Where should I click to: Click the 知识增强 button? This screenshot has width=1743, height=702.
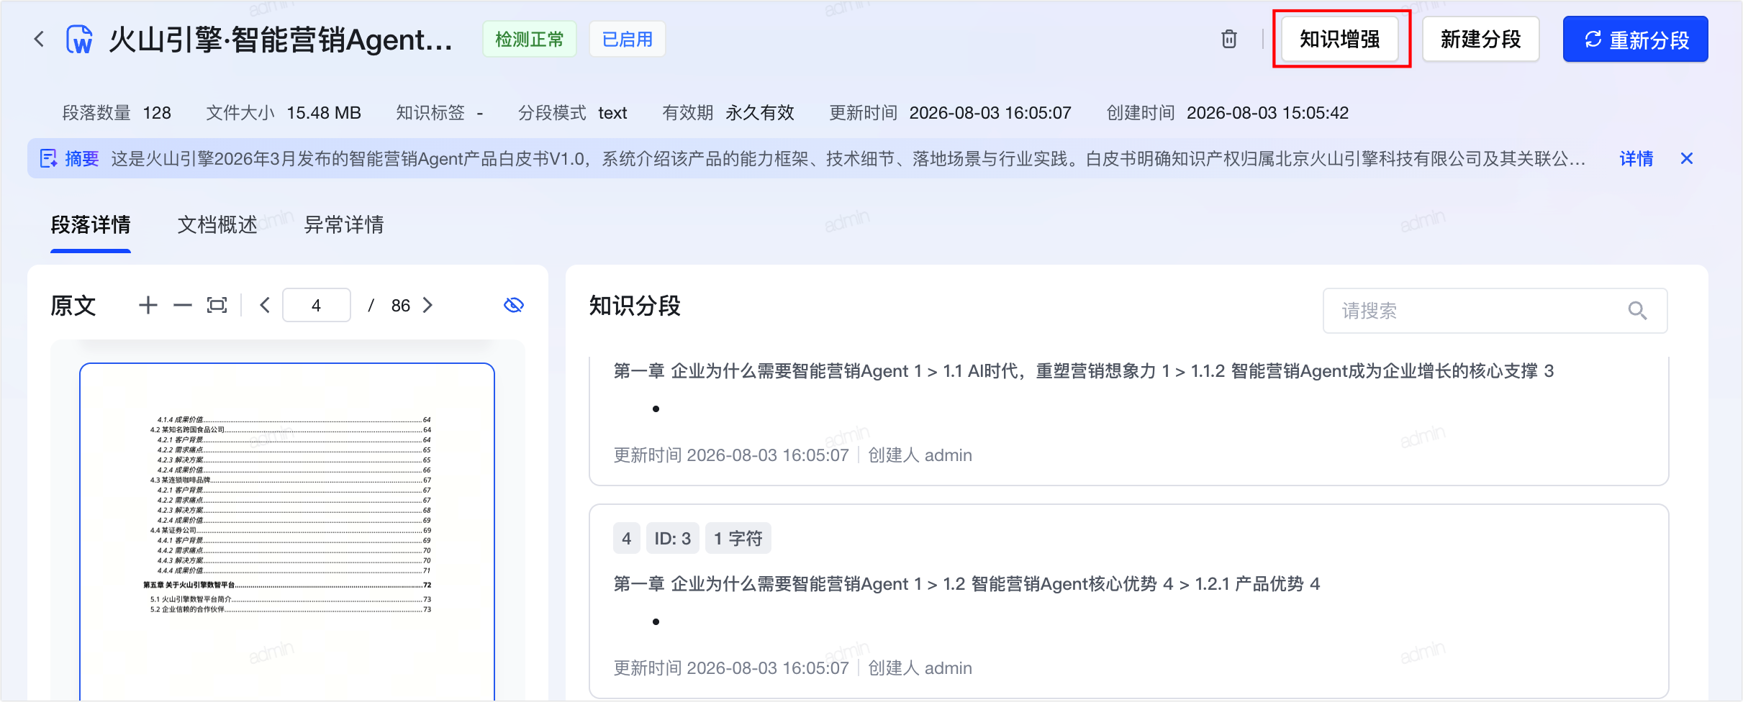pyautogui.click(x=1339, y=39)
